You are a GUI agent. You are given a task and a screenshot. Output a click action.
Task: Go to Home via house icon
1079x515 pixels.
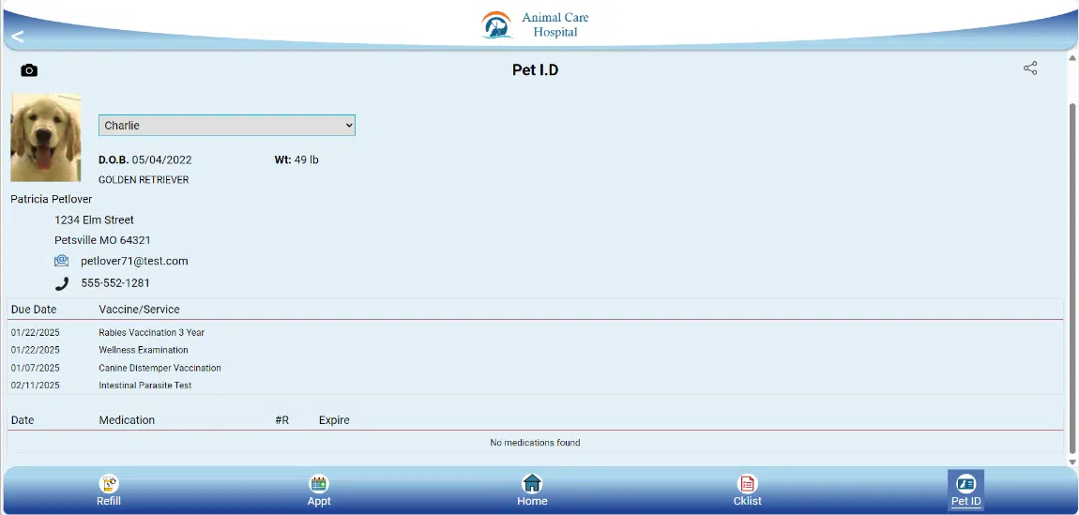tap(532, 484)
